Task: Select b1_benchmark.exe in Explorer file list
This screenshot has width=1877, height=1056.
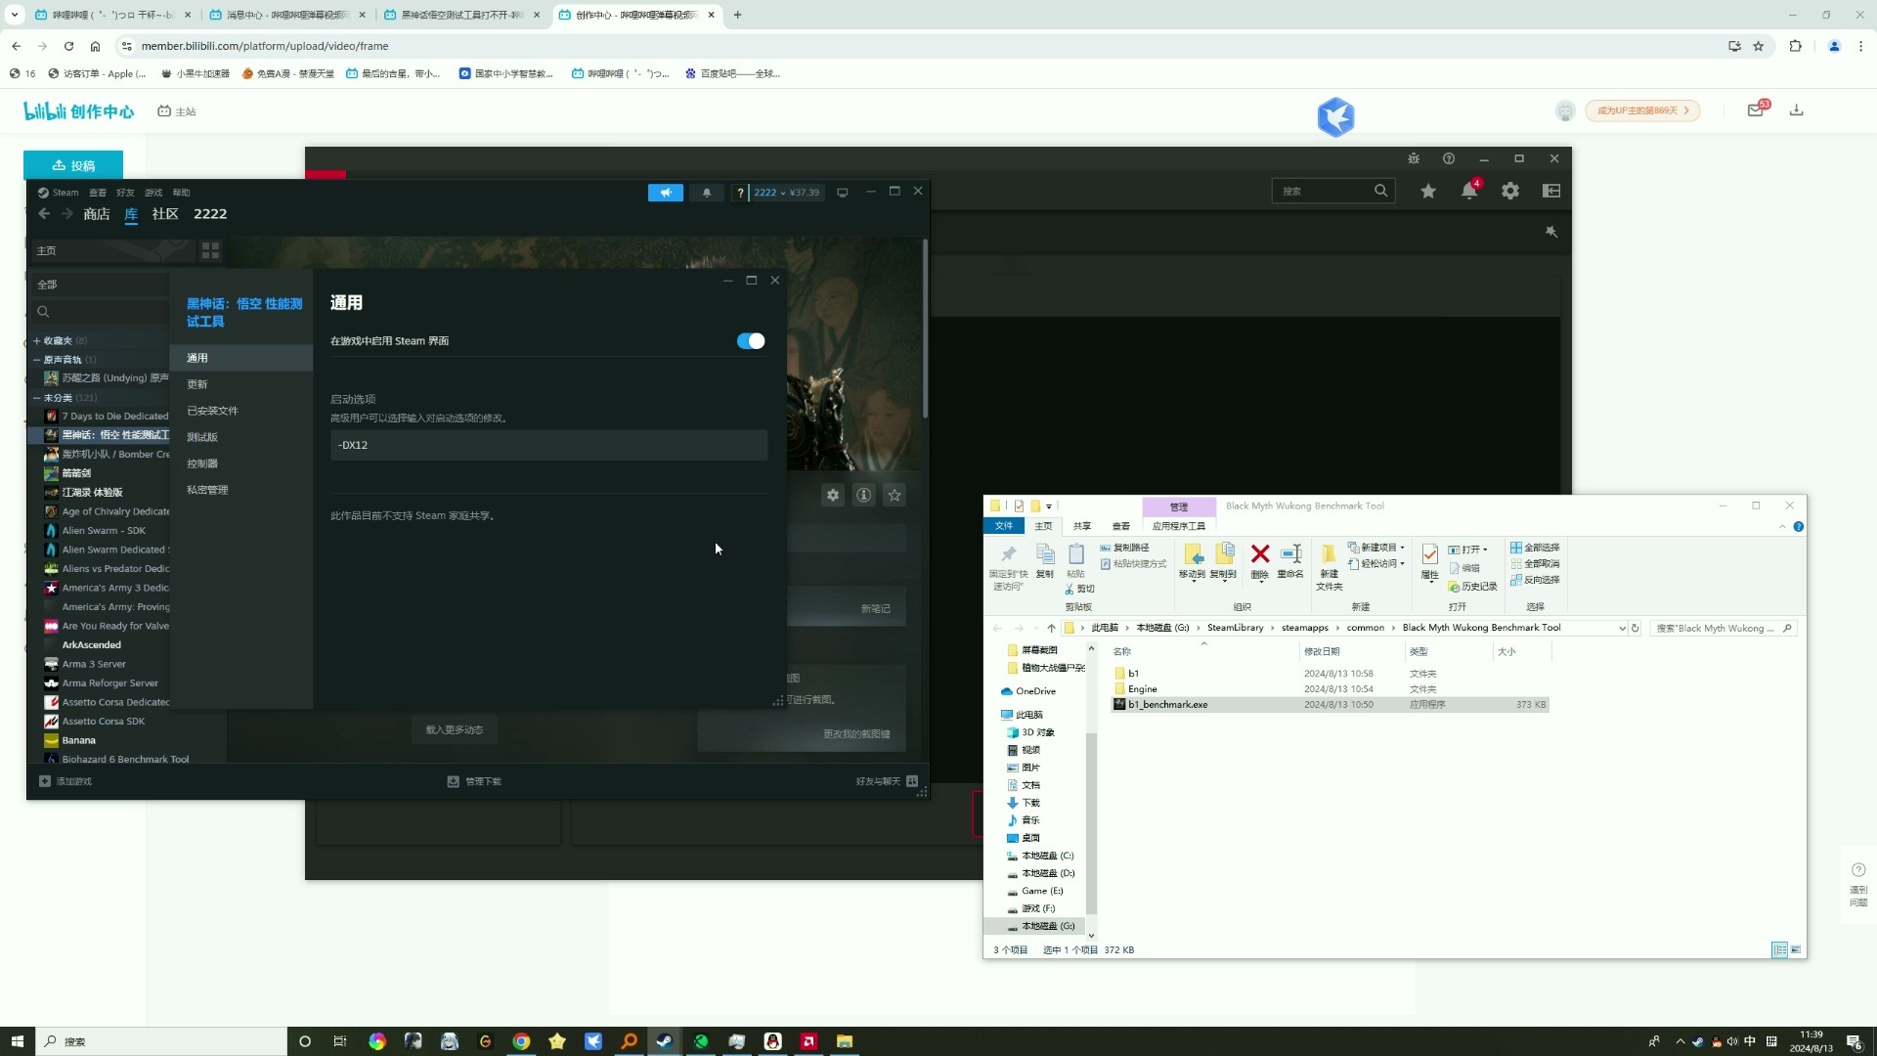Action: [1330, 705]
